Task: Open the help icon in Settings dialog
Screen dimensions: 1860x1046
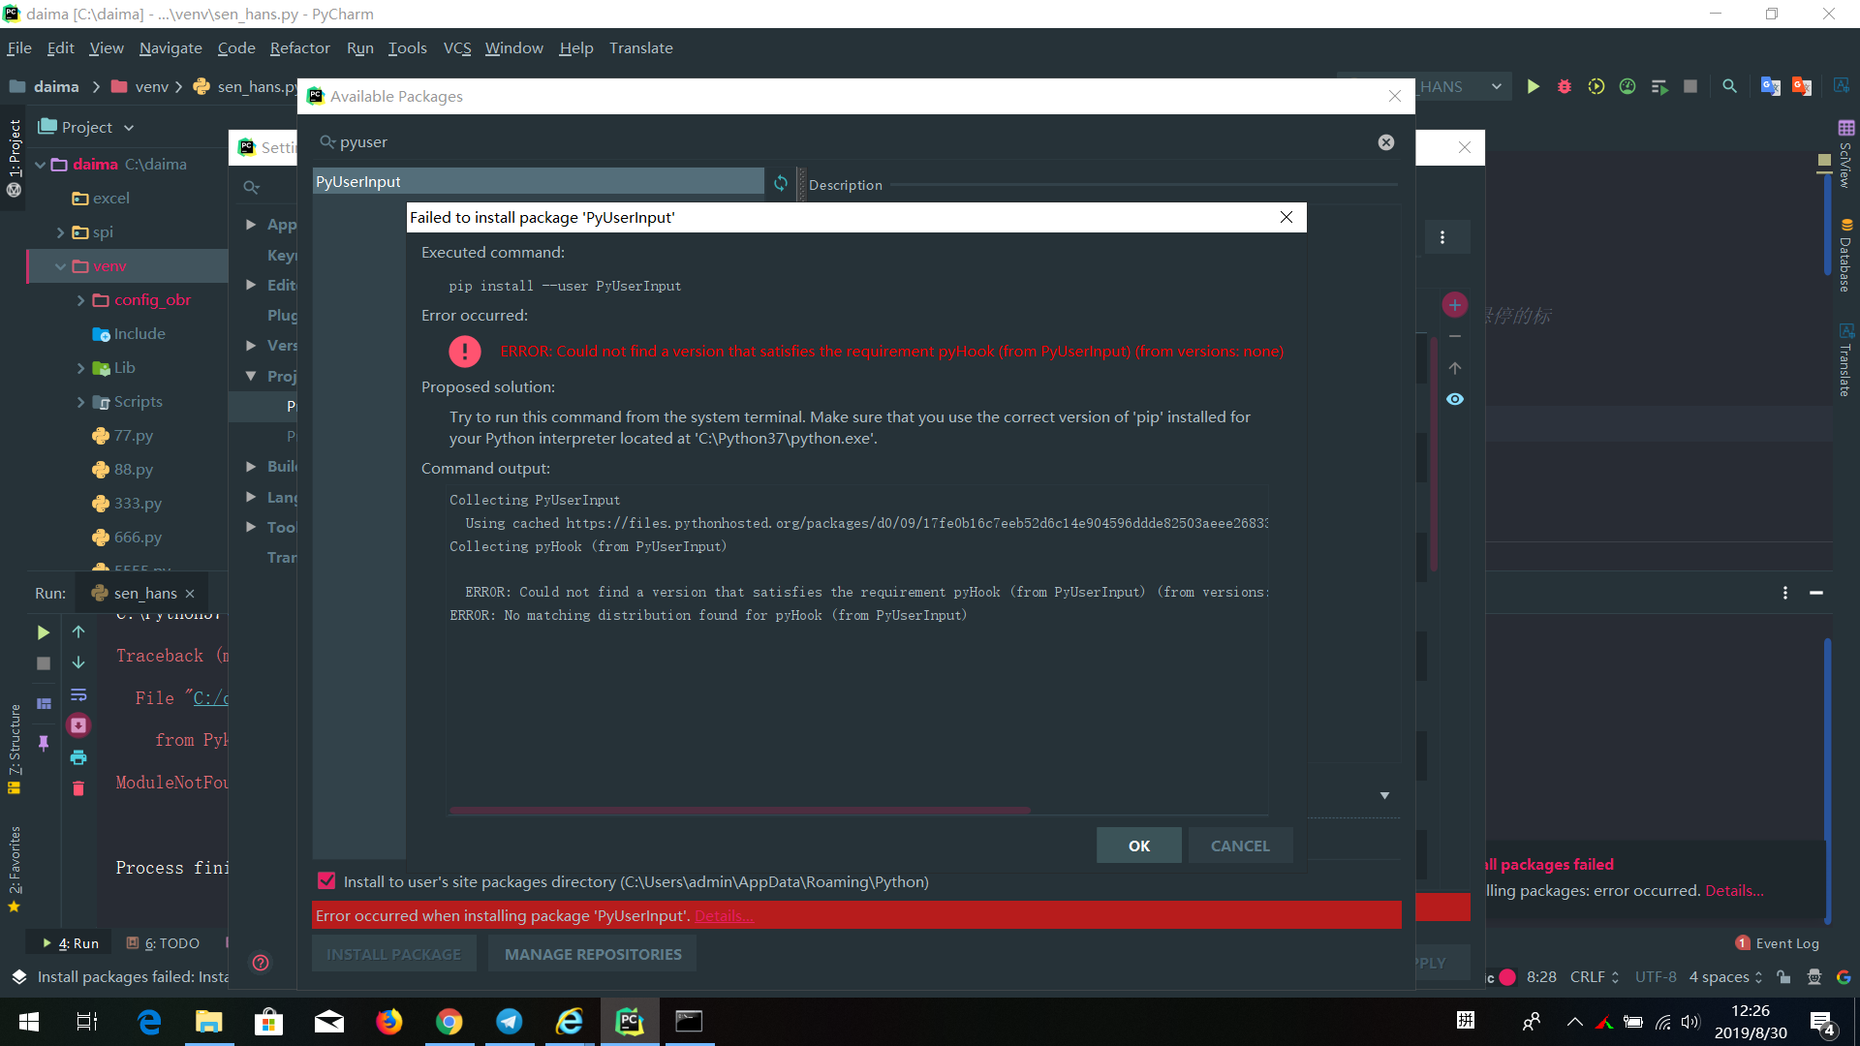Action: coord(261,963)
